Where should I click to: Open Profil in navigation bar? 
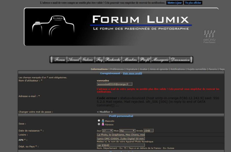145,60
